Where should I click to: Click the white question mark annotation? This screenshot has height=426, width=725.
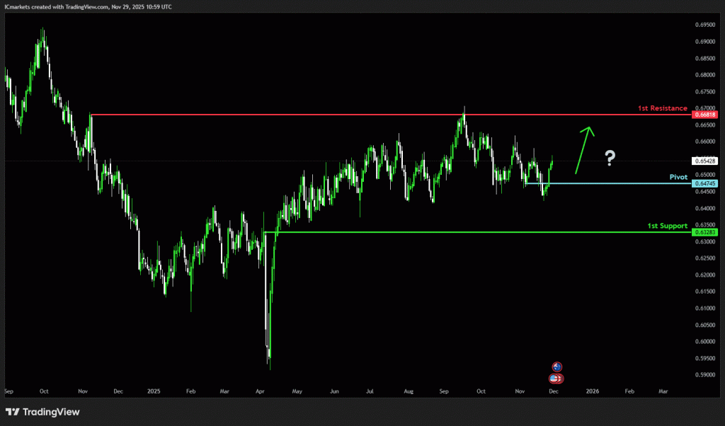(610, 159)
